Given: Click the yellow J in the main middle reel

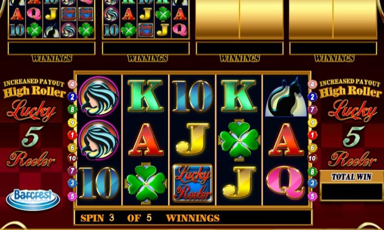Looking at the screenshot, I should pyautogui.click(x=192, y=139).
